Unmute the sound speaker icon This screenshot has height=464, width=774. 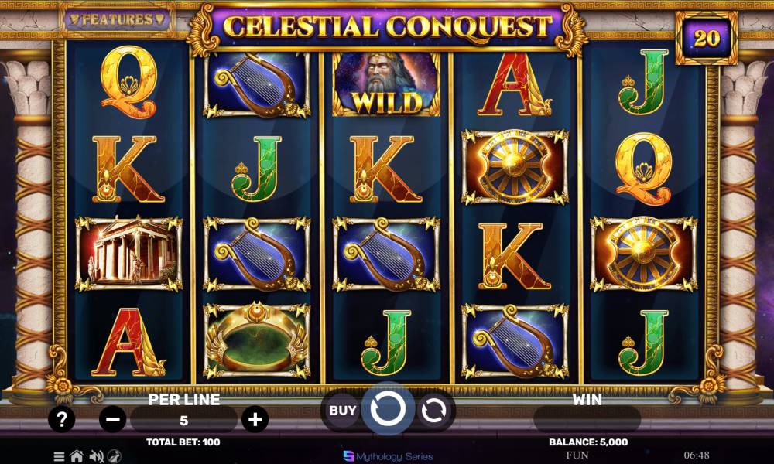click(x=96, y=456)
